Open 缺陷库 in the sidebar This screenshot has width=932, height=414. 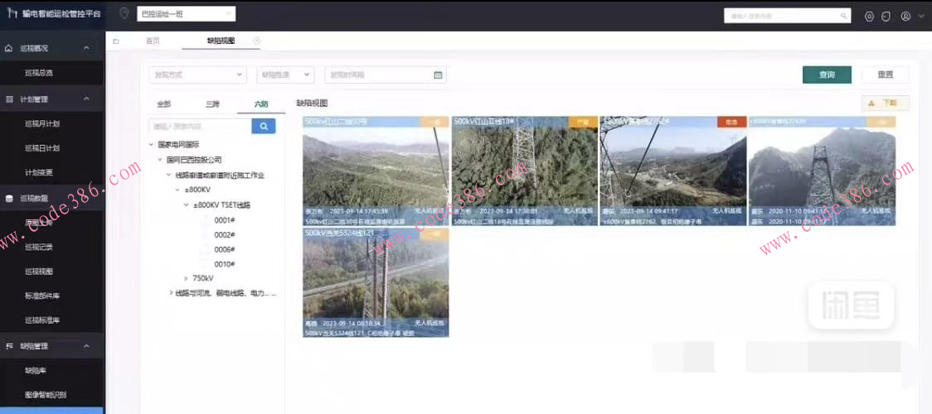36,370
